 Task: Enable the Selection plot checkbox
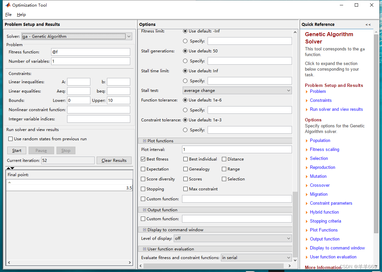click(224, 179)
